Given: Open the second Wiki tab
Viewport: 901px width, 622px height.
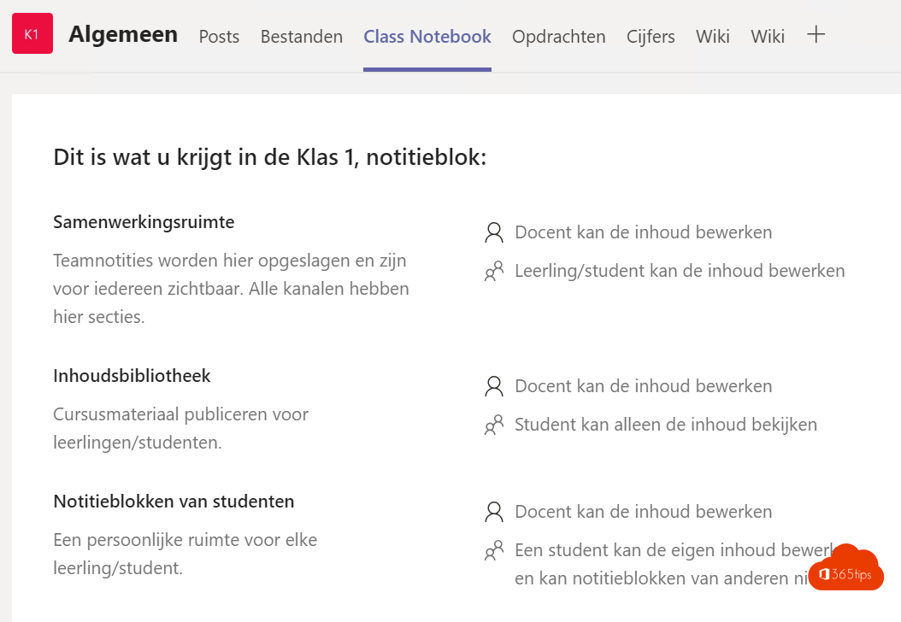Looking at the screenshot, I should coord(767,37).
